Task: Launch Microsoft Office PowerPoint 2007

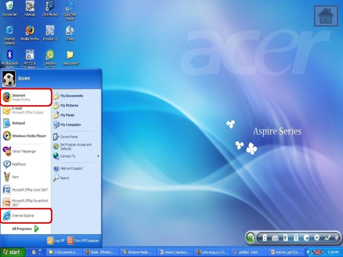Action: 26,203
